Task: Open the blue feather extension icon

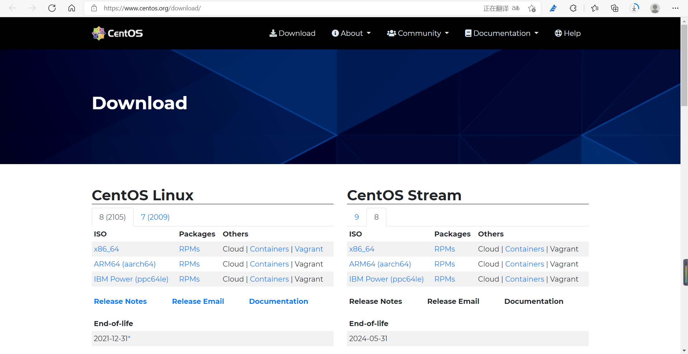Action: pyautogui.click(x=553, y=8)
